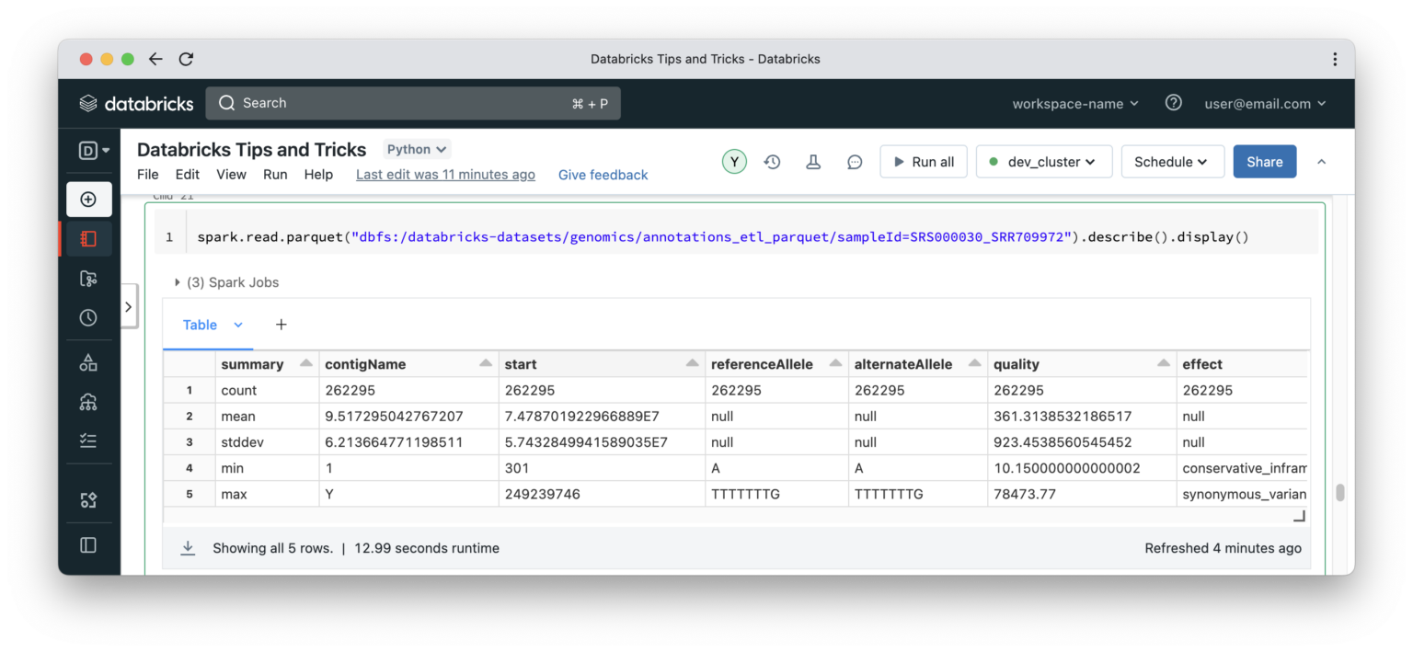Open the Python language dropdown
This screenshot has height=652, width=1413.
point(416,148)
